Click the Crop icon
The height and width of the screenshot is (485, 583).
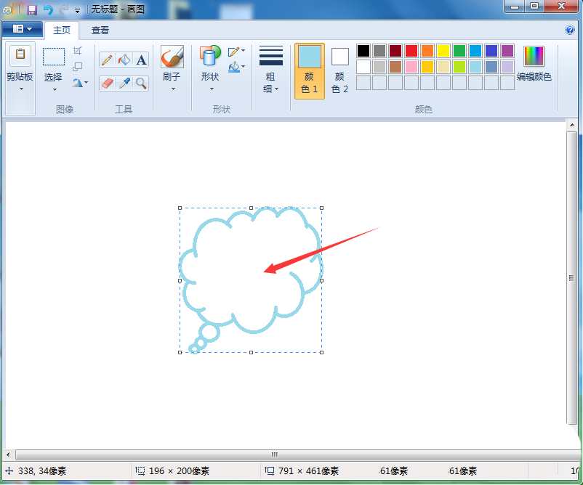[x=78, y=51]
